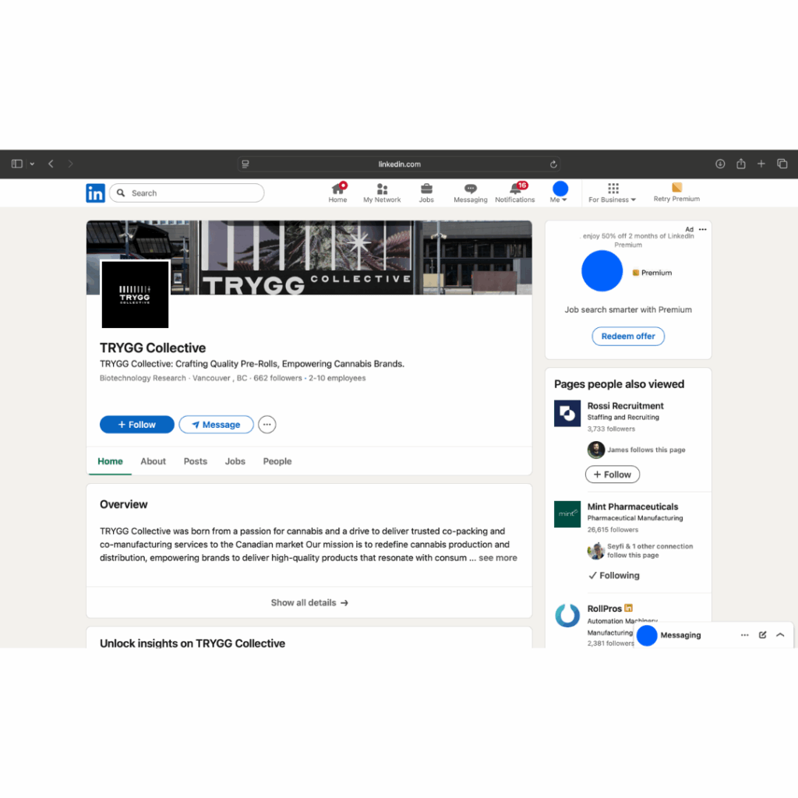Message TRYGG Collective
The image size is (798, 798).
217,425
